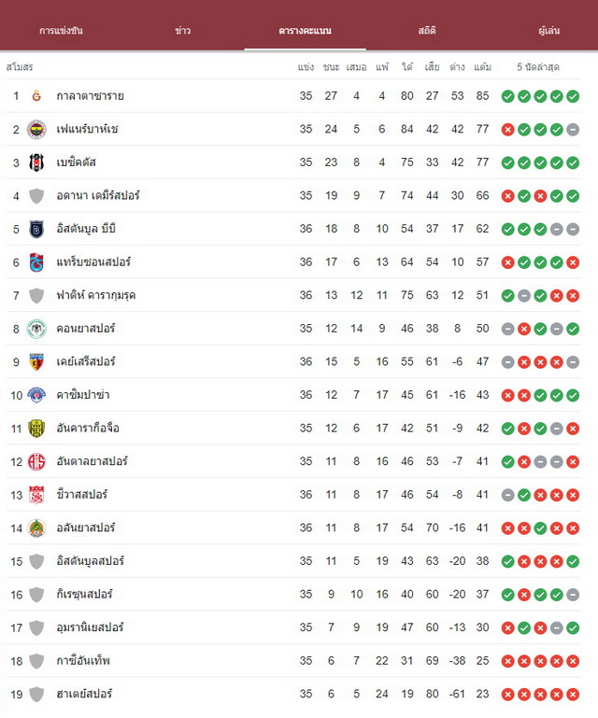Click Fenerbahçe's first red loss icon
Viewport: 598px width, 718px height.
tap(507, 130)
